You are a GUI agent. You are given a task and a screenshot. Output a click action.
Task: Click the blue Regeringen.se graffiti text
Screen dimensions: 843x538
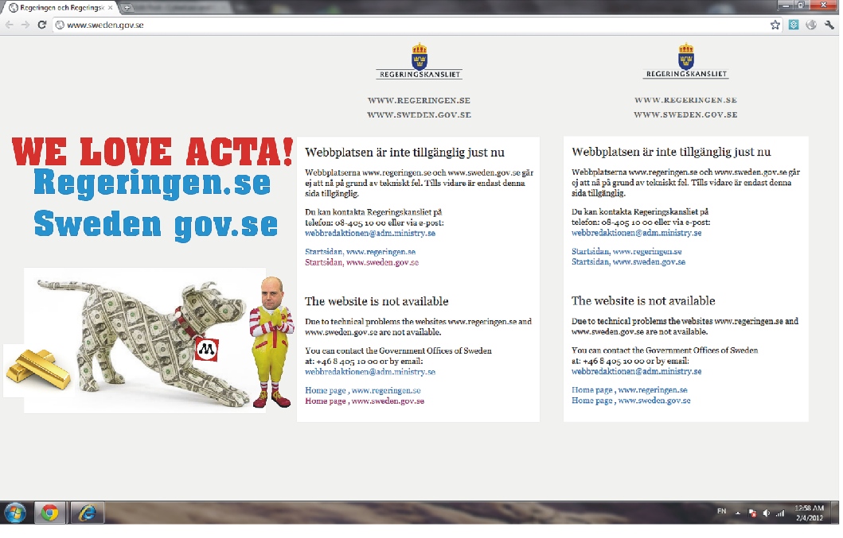pyautogui.click(x=152, y=183)
